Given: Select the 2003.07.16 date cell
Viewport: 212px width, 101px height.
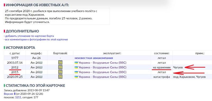Looking at the screenshot, I should (15, 63).
